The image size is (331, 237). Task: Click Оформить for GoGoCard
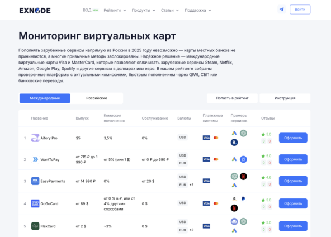pyautogui.click(x=293, y=203)
